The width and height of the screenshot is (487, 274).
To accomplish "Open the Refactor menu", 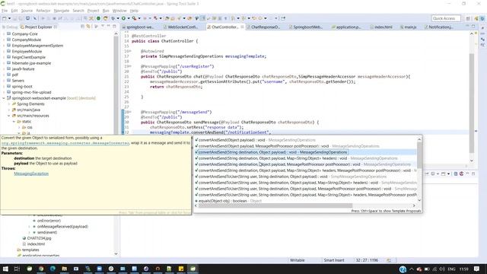I will click(x=43, y=11).
